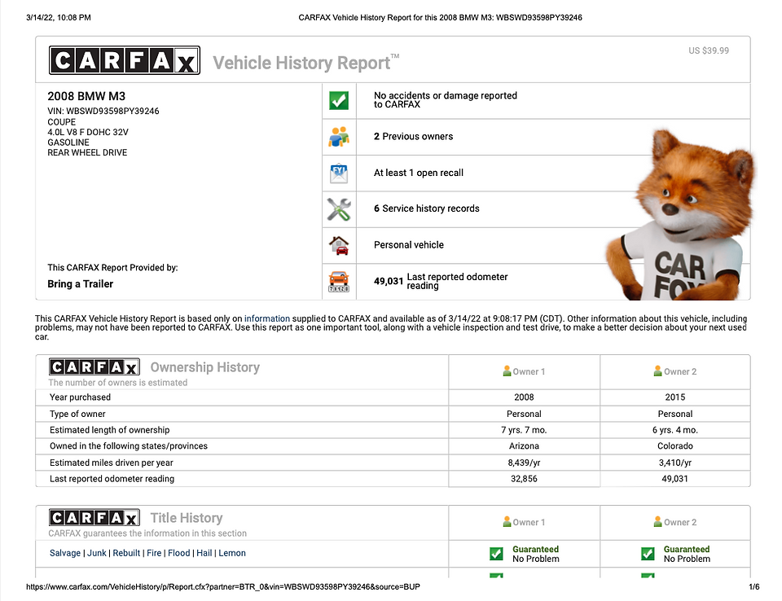The height and width of the screenshot is (601, 782).
Task: Open the Fire title link
Action: (154, 553)
